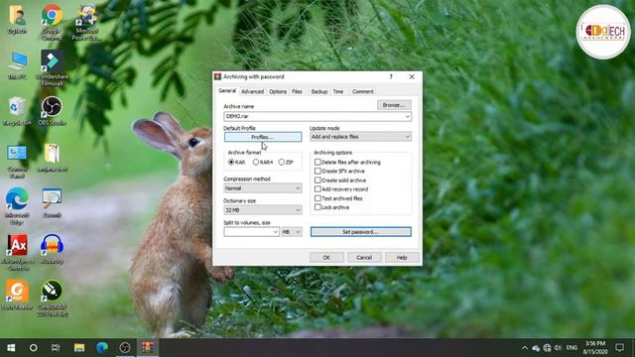The height and width of the screenshot is (357, 635).
Task: Click the ENG language indicator
Action: (571, 348)
